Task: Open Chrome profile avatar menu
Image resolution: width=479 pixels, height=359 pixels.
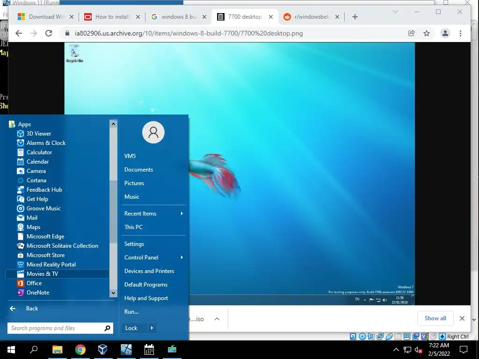Action: tap(445, 33)
